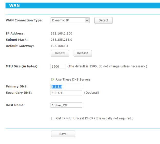The width and height of the screenshot is (160, 144).
Task: Click the Primary DNS field
Action: click(x=66, y=86)
